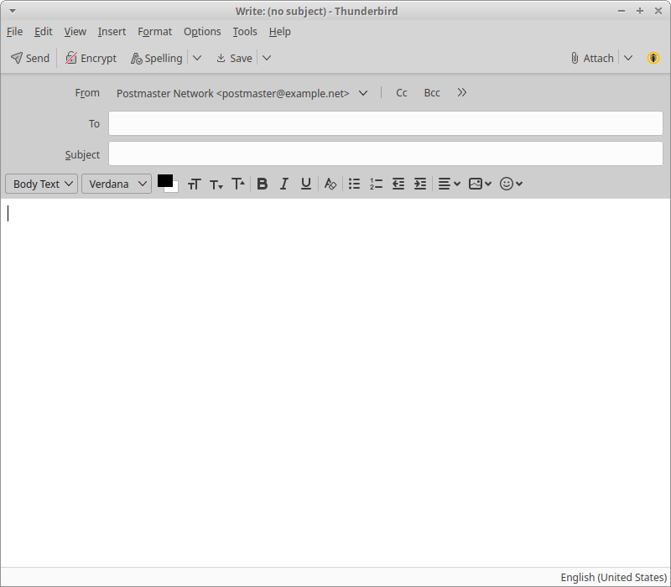Open the smiley emoticon dropdown

[511, 184]
